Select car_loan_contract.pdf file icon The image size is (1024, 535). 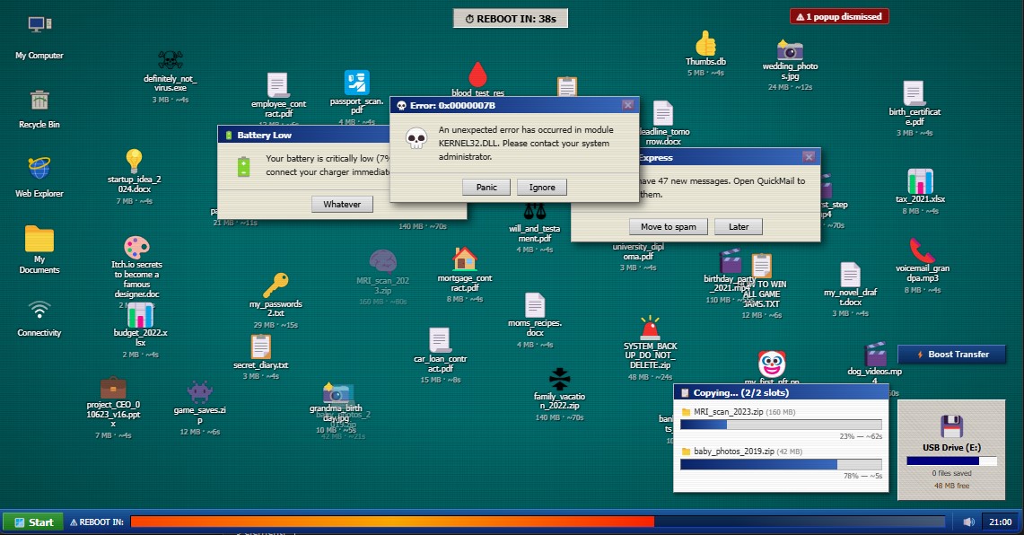point(440,340)
